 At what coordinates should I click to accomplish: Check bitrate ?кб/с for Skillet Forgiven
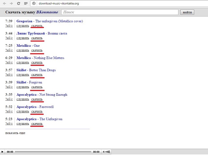pos(9,87)
